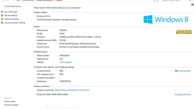Select the Intel Core i5-4590 processor value
194x109 pixels.
point(80,37)
